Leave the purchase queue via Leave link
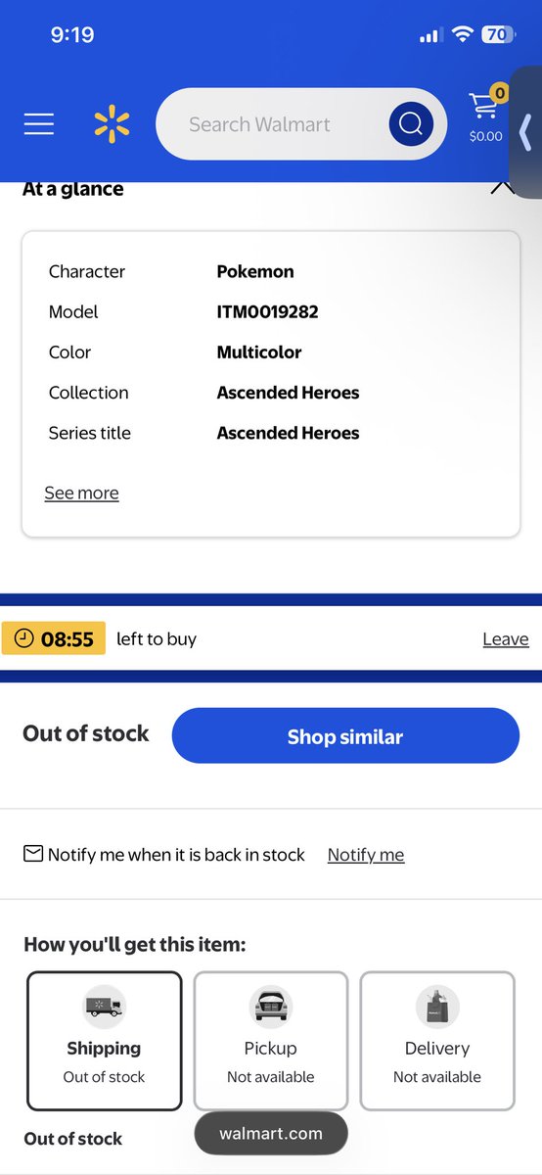Viewport: 542px width, 1175px height. (506, 639)
